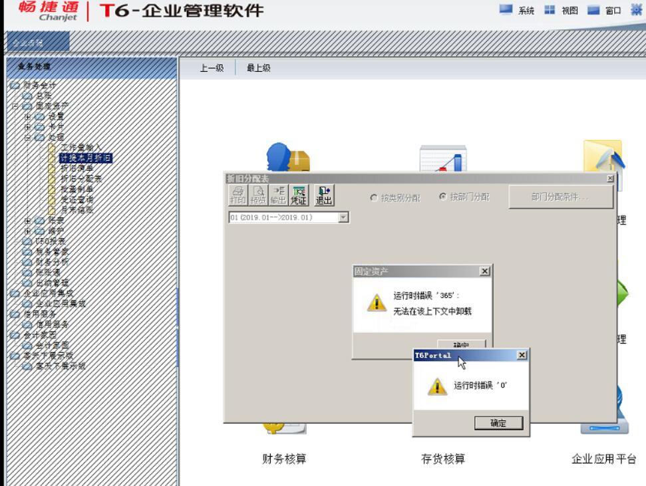Open the 窗口 menu
The height and width of the screenshot is (486, 646).
click(x=604, y=10)
